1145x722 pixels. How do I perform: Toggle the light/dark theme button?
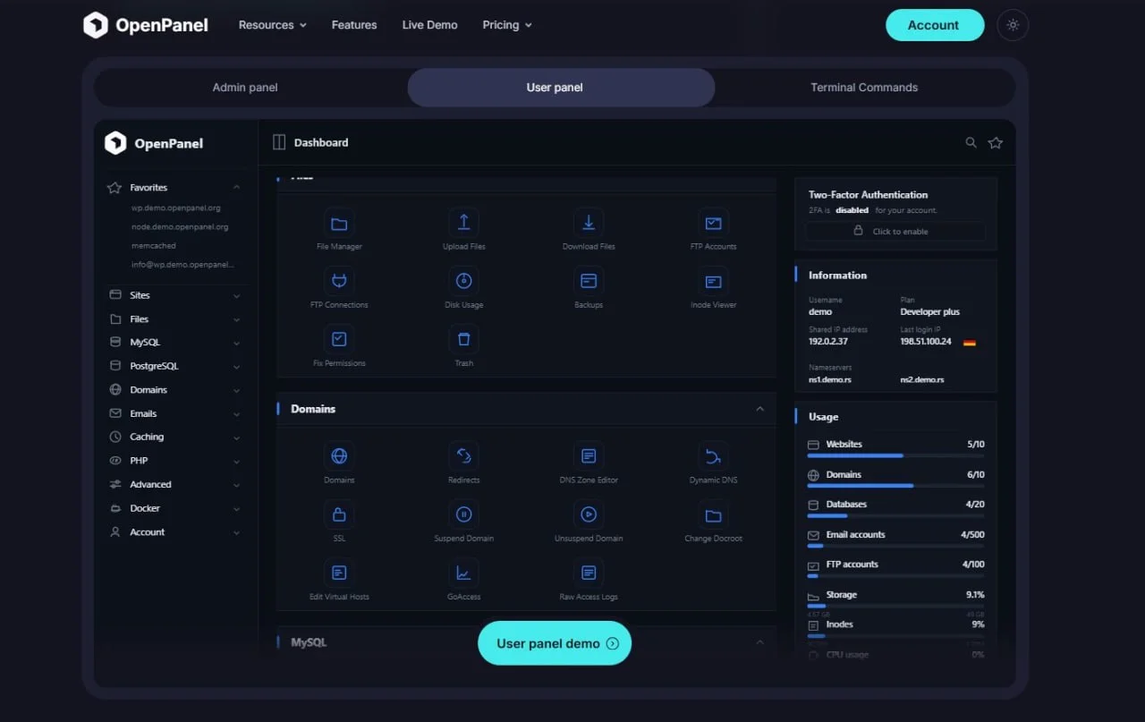click(1013, 25)
